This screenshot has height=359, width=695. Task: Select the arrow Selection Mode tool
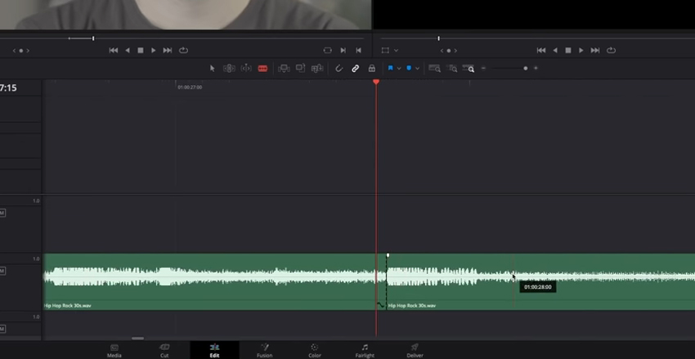click(213, 69)
